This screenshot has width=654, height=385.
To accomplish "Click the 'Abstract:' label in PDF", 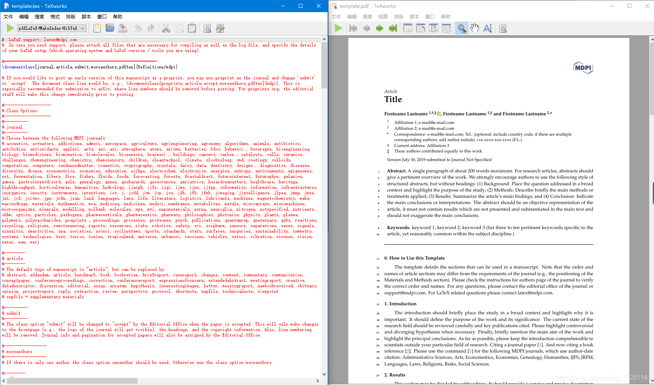I will (x=397, y=171).
